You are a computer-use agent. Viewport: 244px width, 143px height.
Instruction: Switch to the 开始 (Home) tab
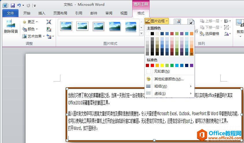click(x=27, y=13)
